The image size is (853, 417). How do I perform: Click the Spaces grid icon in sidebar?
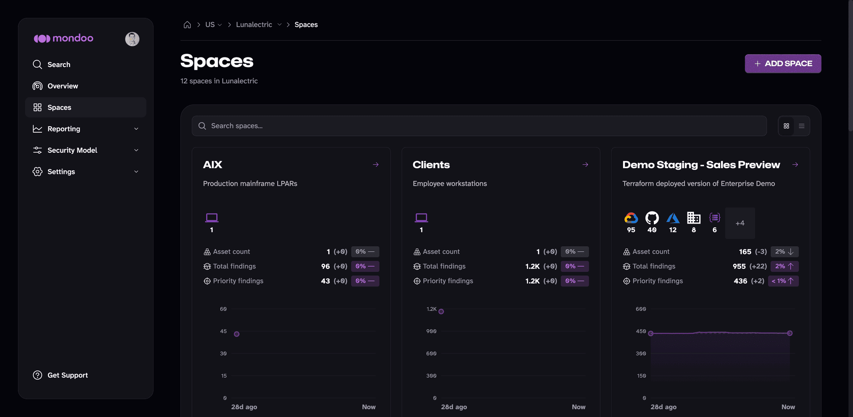click(x=37, y=107)
